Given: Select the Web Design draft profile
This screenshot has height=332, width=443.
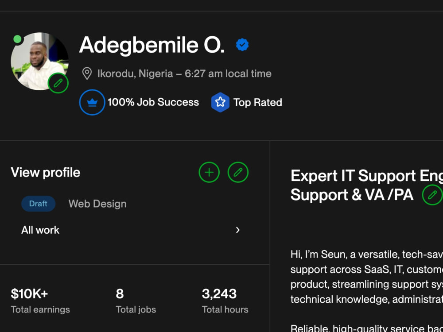Looking at the screenshot, I should (97, 204).
